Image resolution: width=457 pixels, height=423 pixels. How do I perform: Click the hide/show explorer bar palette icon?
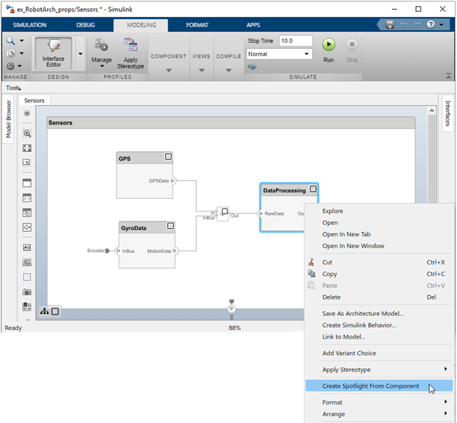pos(26,113)
